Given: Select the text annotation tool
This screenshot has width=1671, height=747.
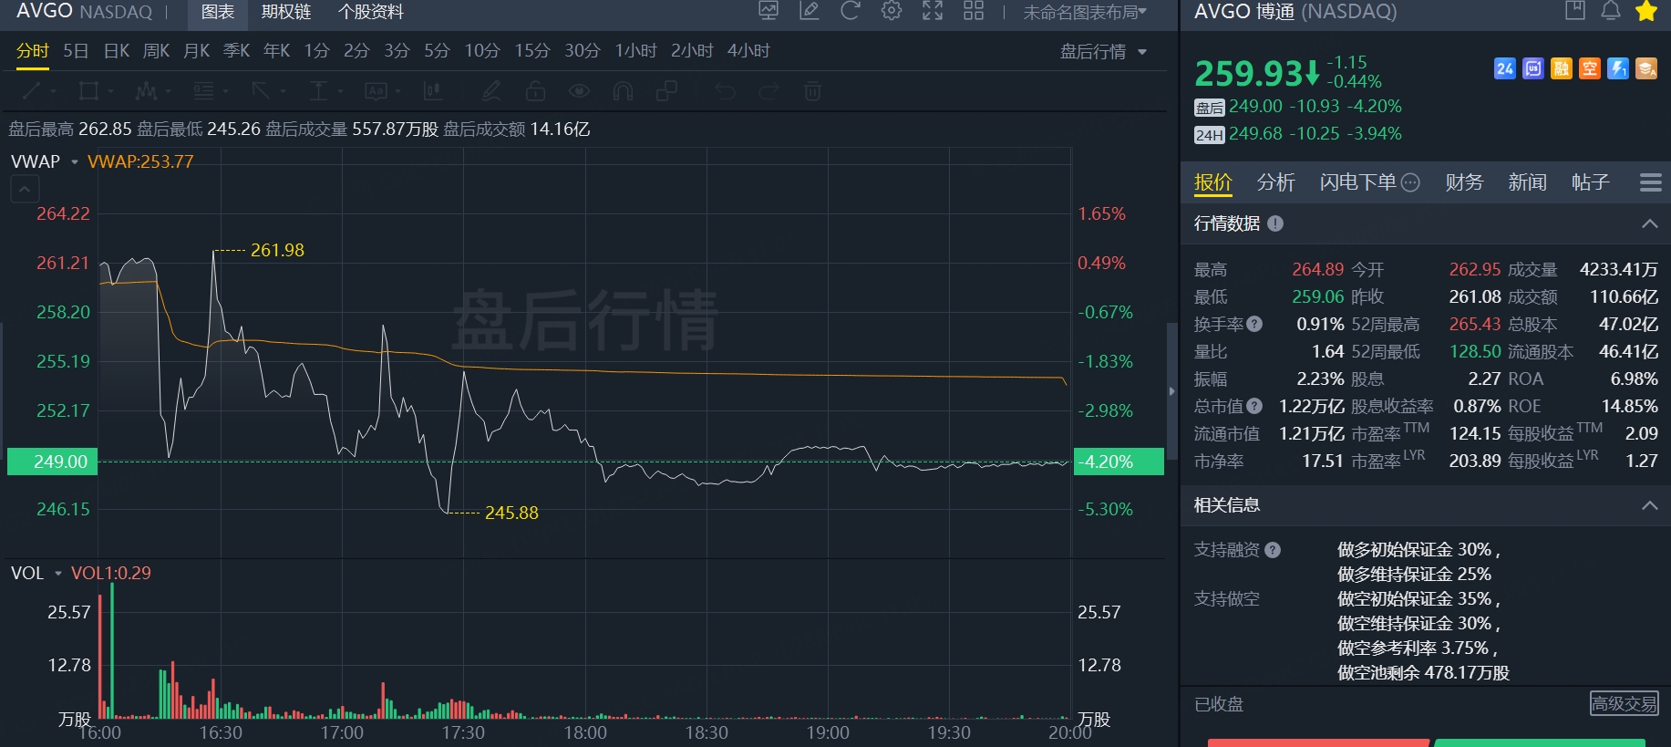Looking at the screenshot, I should pyautogui.click(x=376, y=90).
